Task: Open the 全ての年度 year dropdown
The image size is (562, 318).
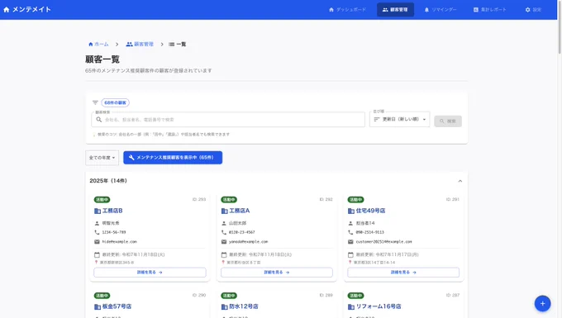Action: point(102,158)
